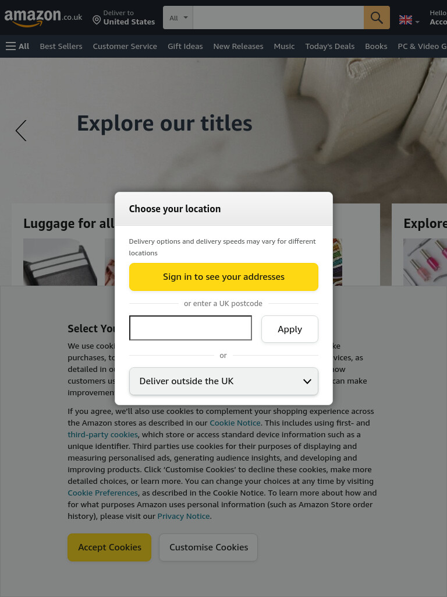447x597 pixels.
Task: Open the search category All dropdown
Action: [178, 17]
